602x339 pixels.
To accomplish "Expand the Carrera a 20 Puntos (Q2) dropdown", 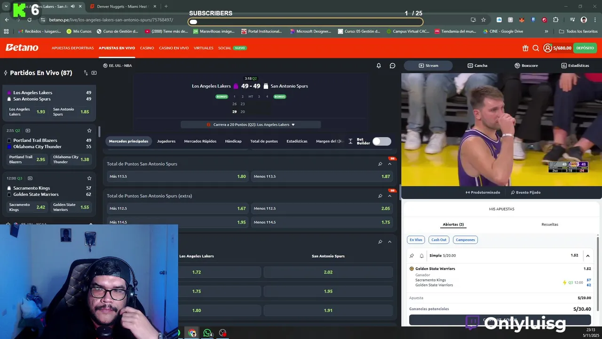I will pyautogui.click(x=251, y=125).
